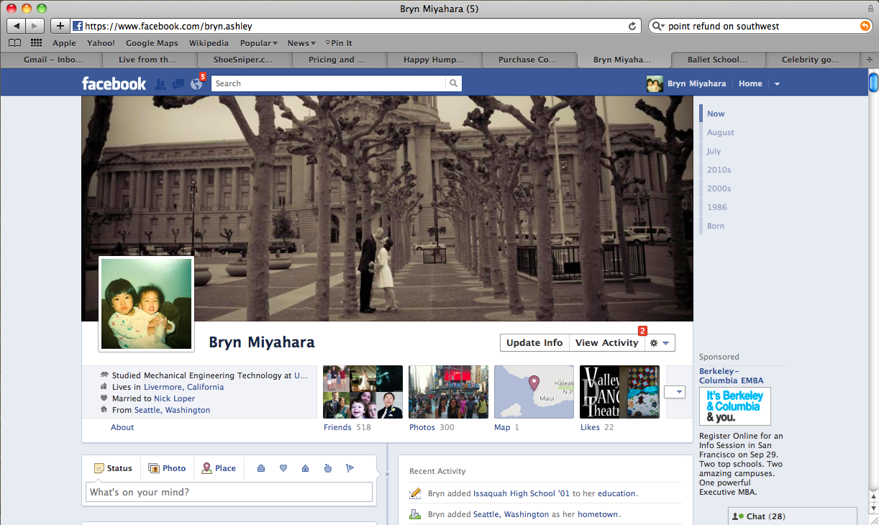Open the friend requests icon

[x=160, y=84]
